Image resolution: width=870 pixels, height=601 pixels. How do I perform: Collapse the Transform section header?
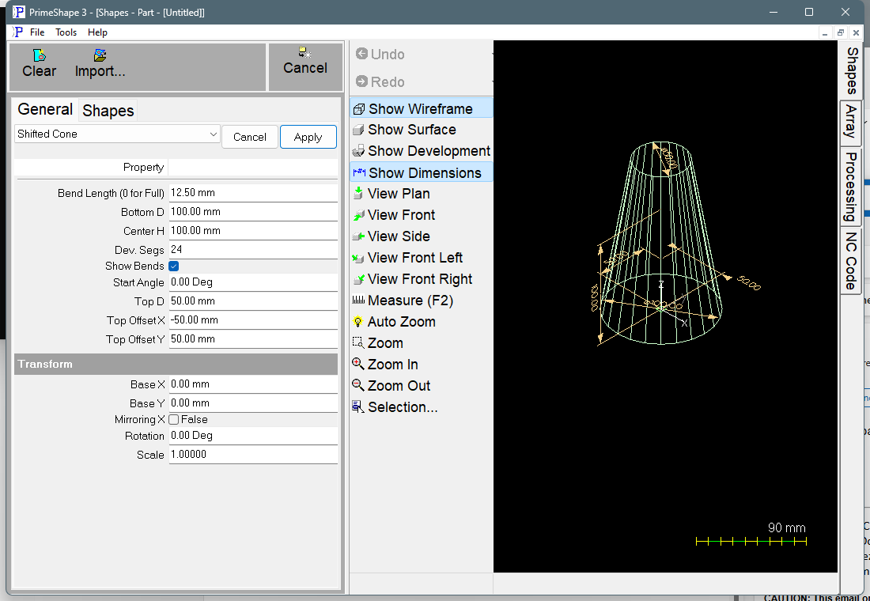point(176,364)
